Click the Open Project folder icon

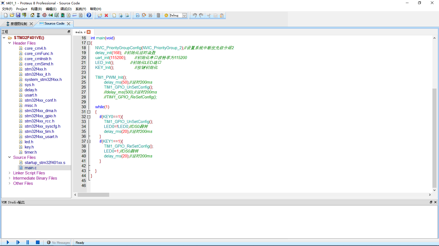[x=12, y=15]
